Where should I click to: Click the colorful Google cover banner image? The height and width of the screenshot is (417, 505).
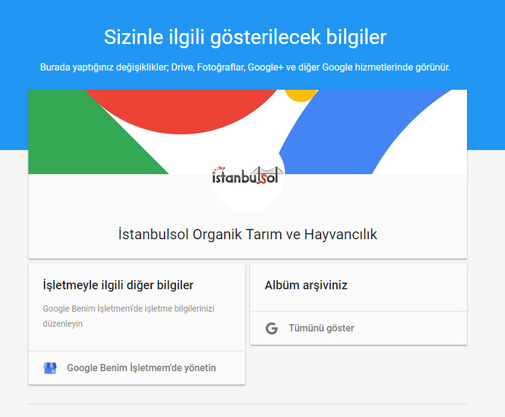click(248, 132)
